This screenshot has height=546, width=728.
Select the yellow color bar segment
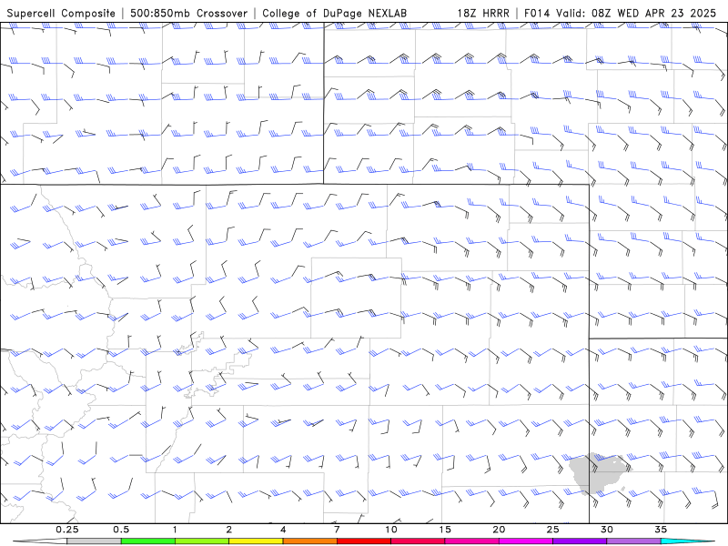[256, 541]
